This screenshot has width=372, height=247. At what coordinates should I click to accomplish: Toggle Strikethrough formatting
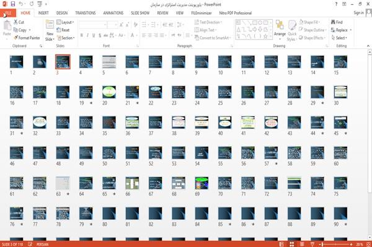click(105, 35)
